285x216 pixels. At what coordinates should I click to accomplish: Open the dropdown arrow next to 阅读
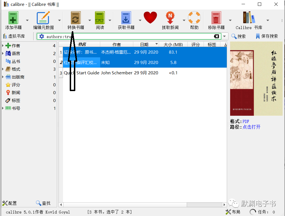(x=110, y=20)
